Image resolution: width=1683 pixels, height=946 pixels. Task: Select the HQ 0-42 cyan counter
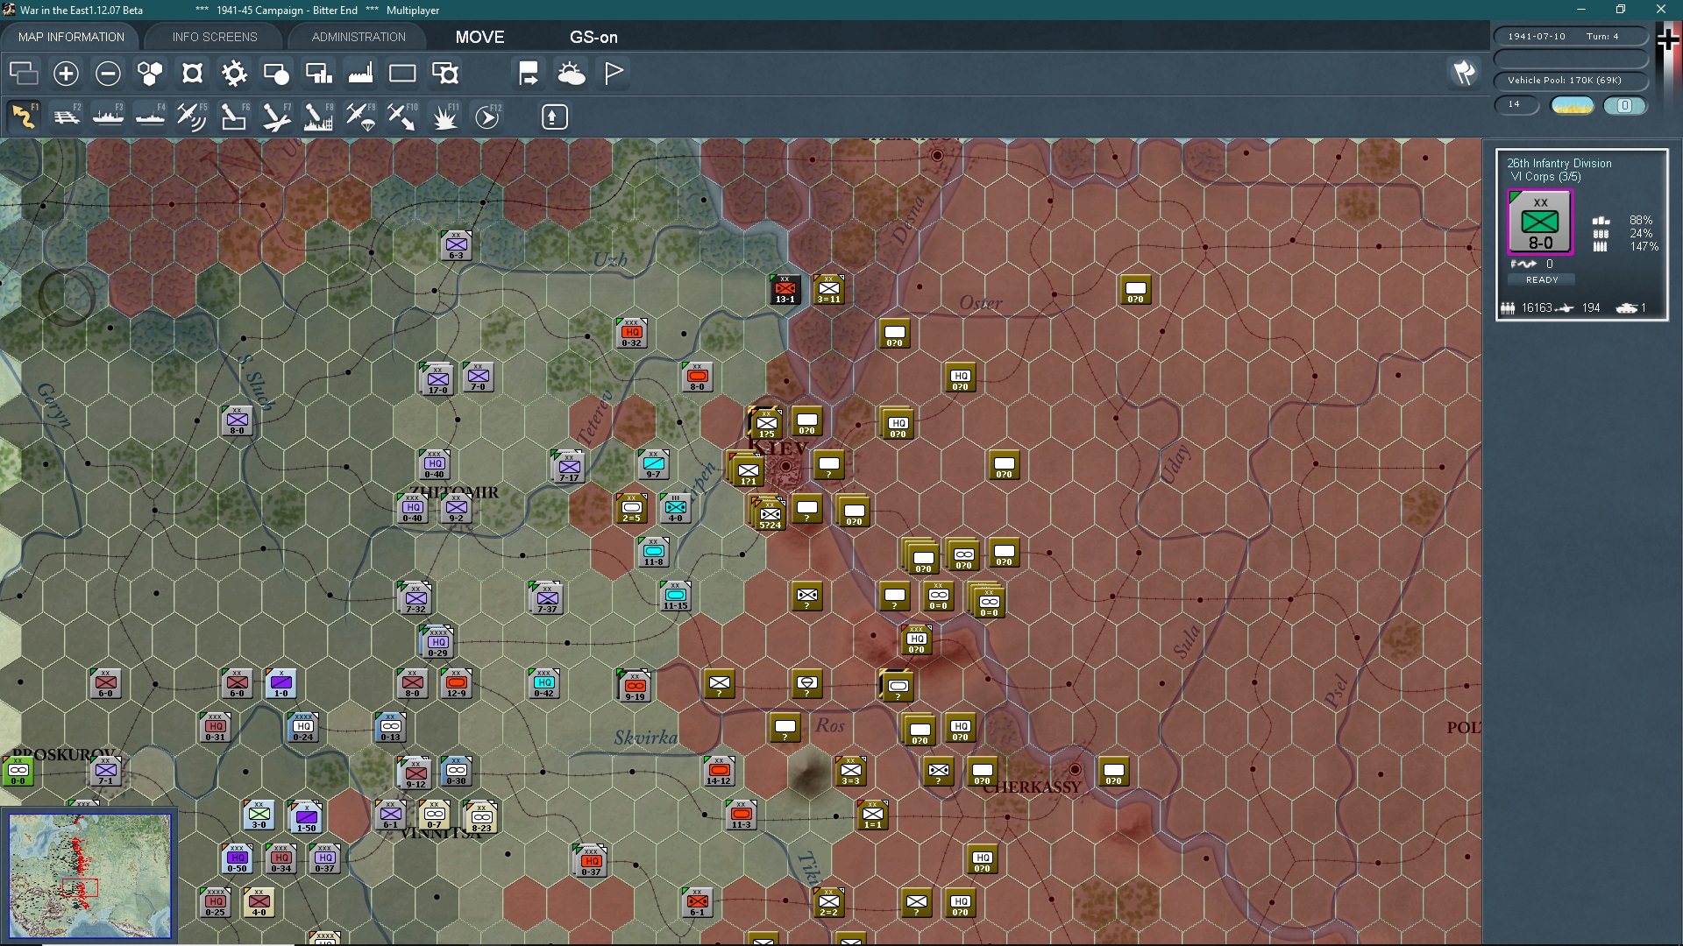coord(543,683)
